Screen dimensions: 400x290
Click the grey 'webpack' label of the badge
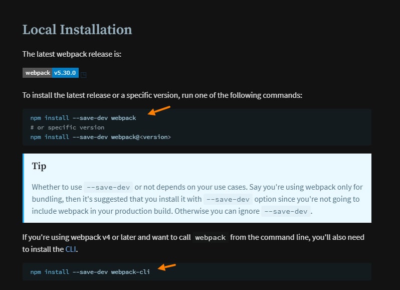pos(37,73)
